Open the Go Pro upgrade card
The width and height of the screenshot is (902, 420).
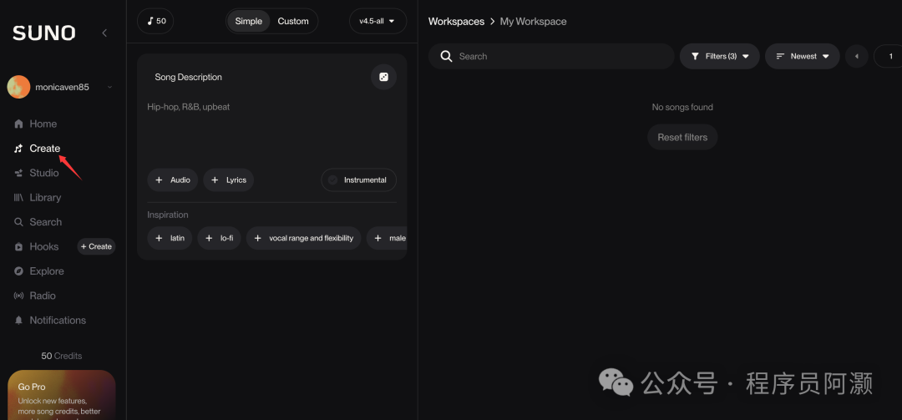[62, 395]
